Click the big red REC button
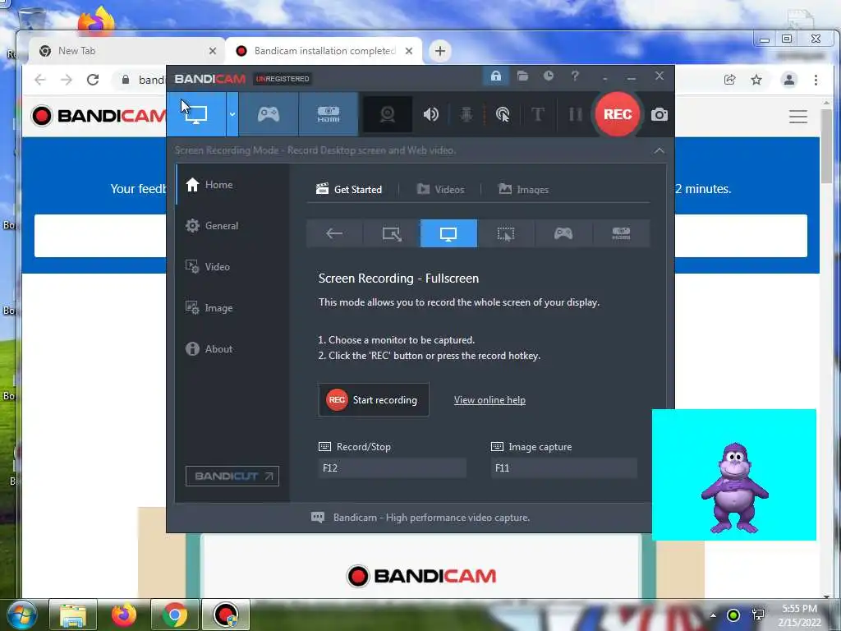The height and width of the screenshot is (631, 841). point(618,114)
